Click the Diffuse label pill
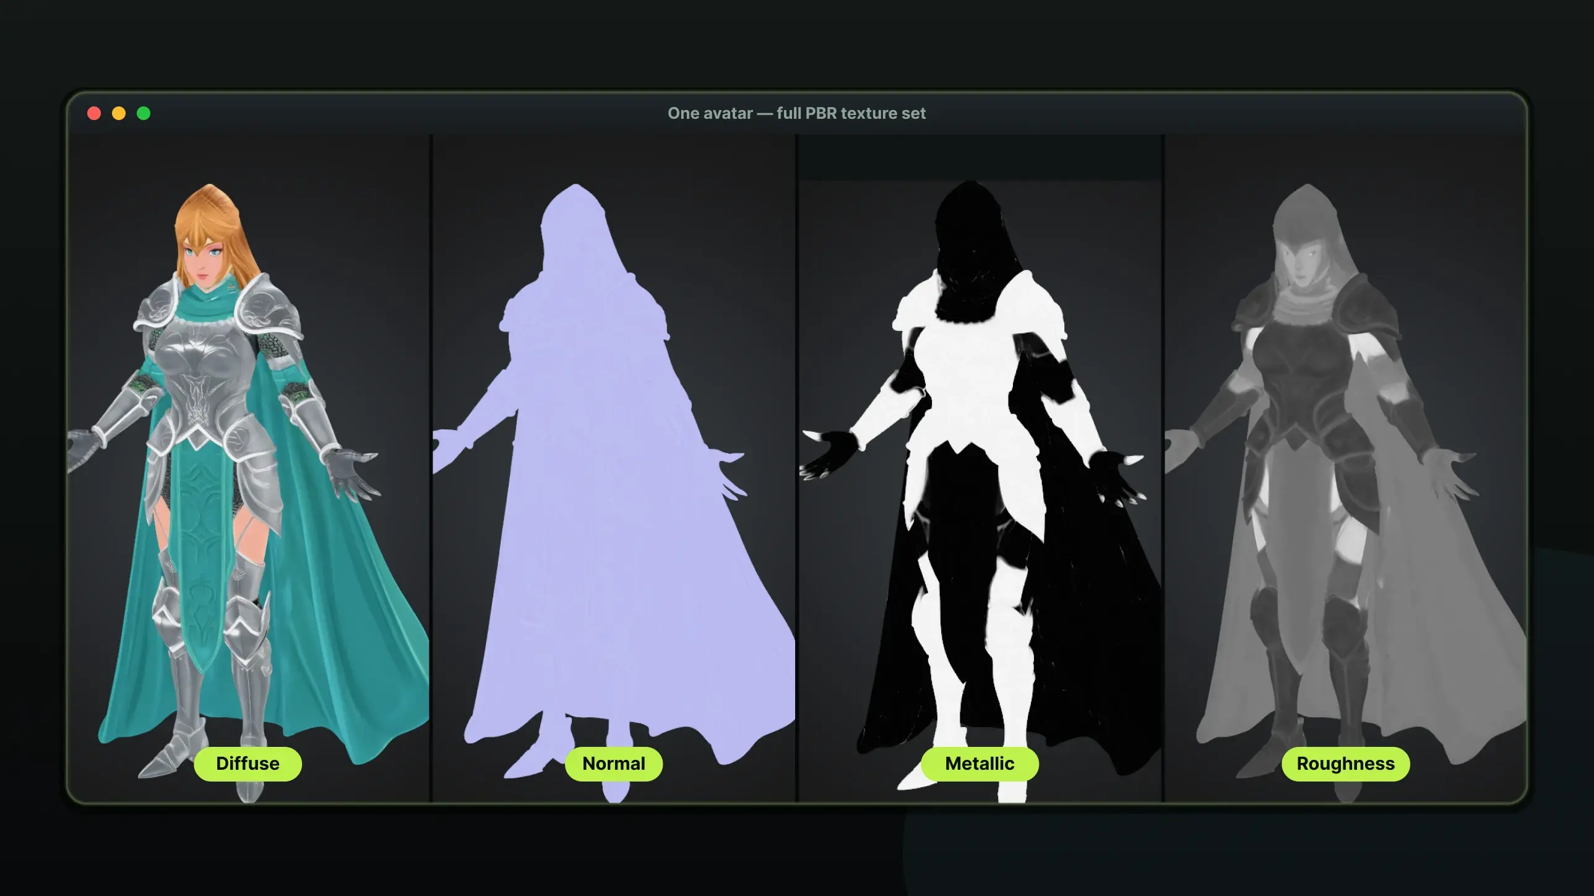This screenshot has height=896, width=1594. (248, 764)
